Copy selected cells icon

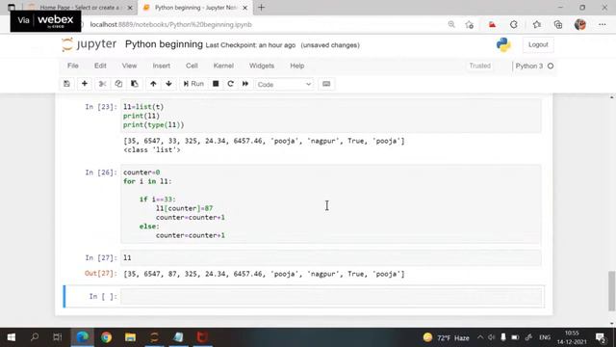click(x=118, y=84)
